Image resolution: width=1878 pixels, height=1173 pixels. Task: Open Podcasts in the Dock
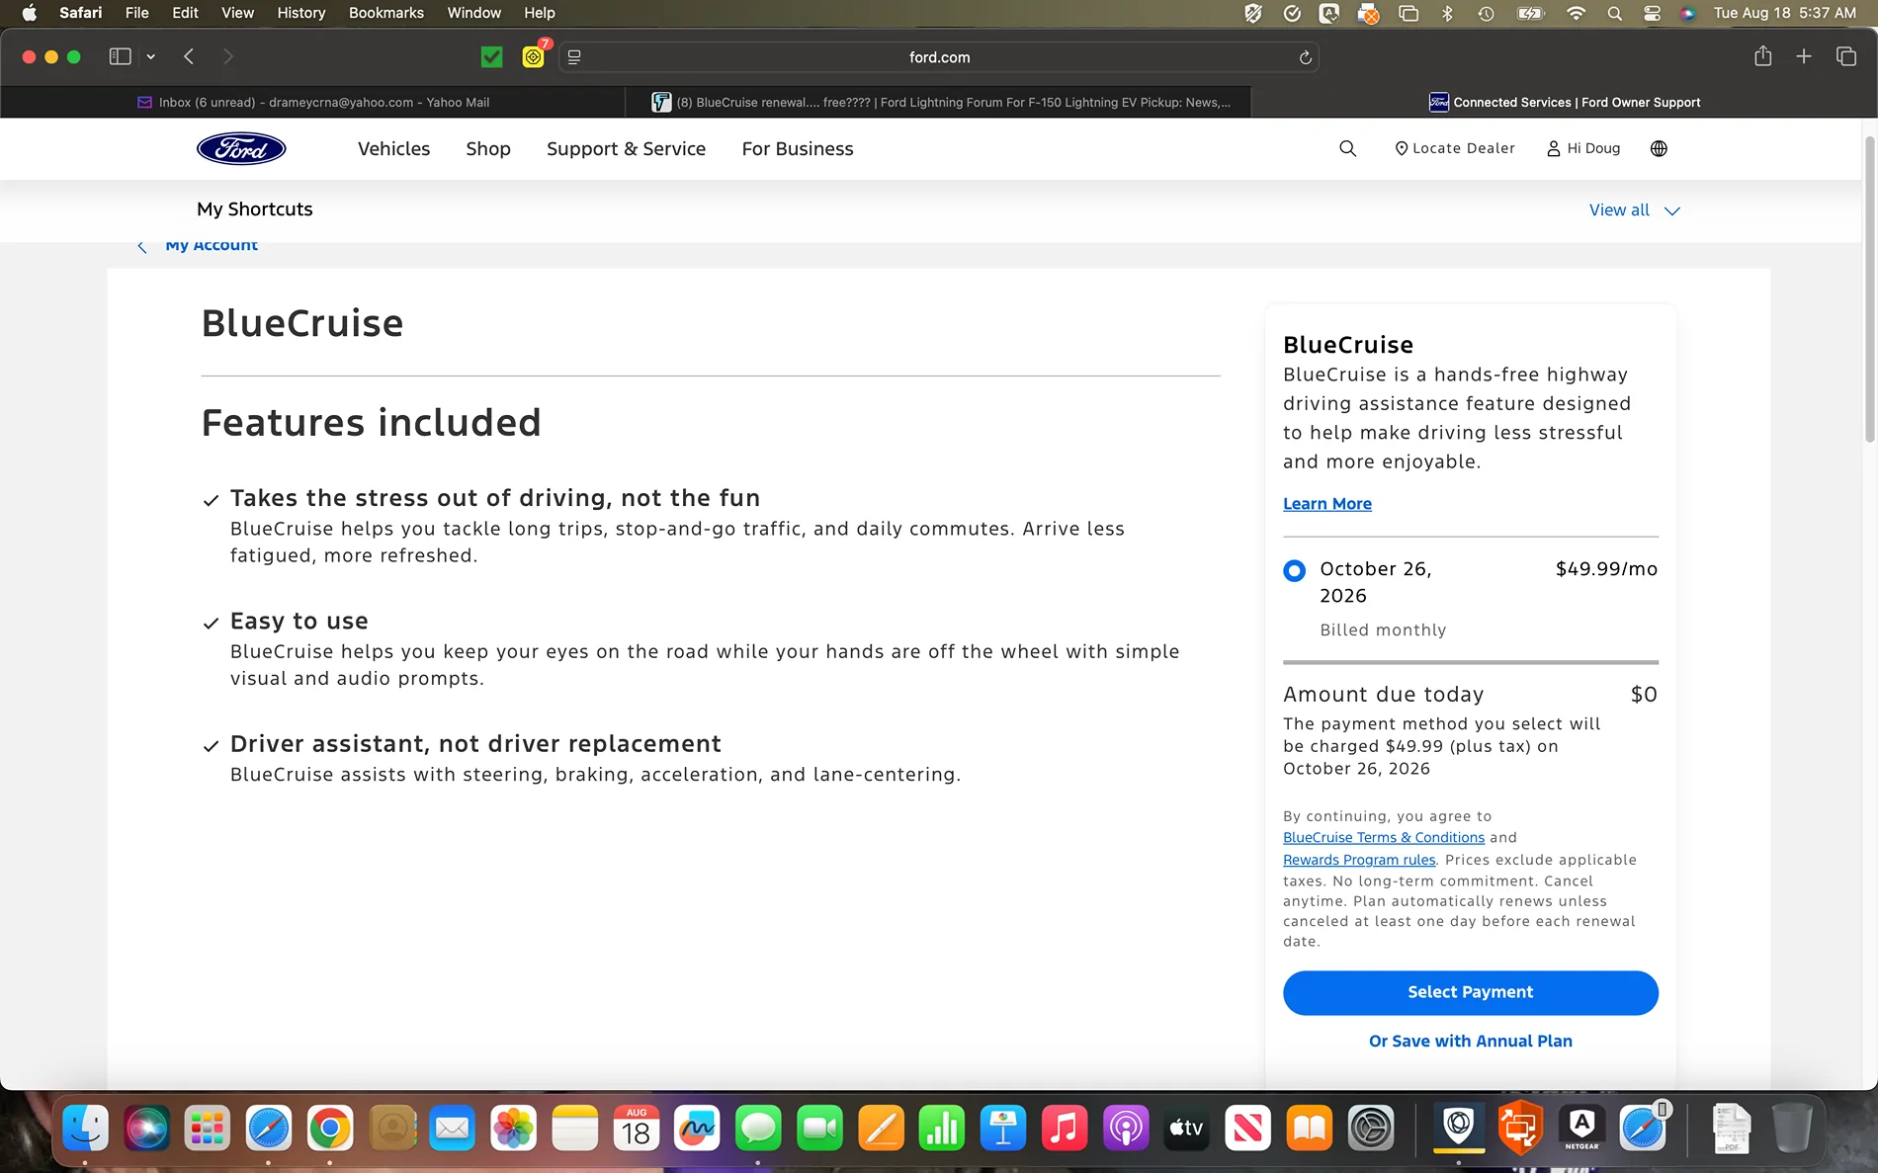coord(1126,1128)
